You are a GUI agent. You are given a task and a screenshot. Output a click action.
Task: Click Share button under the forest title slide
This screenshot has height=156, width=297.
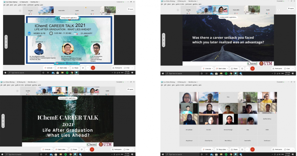coord(74,150)
